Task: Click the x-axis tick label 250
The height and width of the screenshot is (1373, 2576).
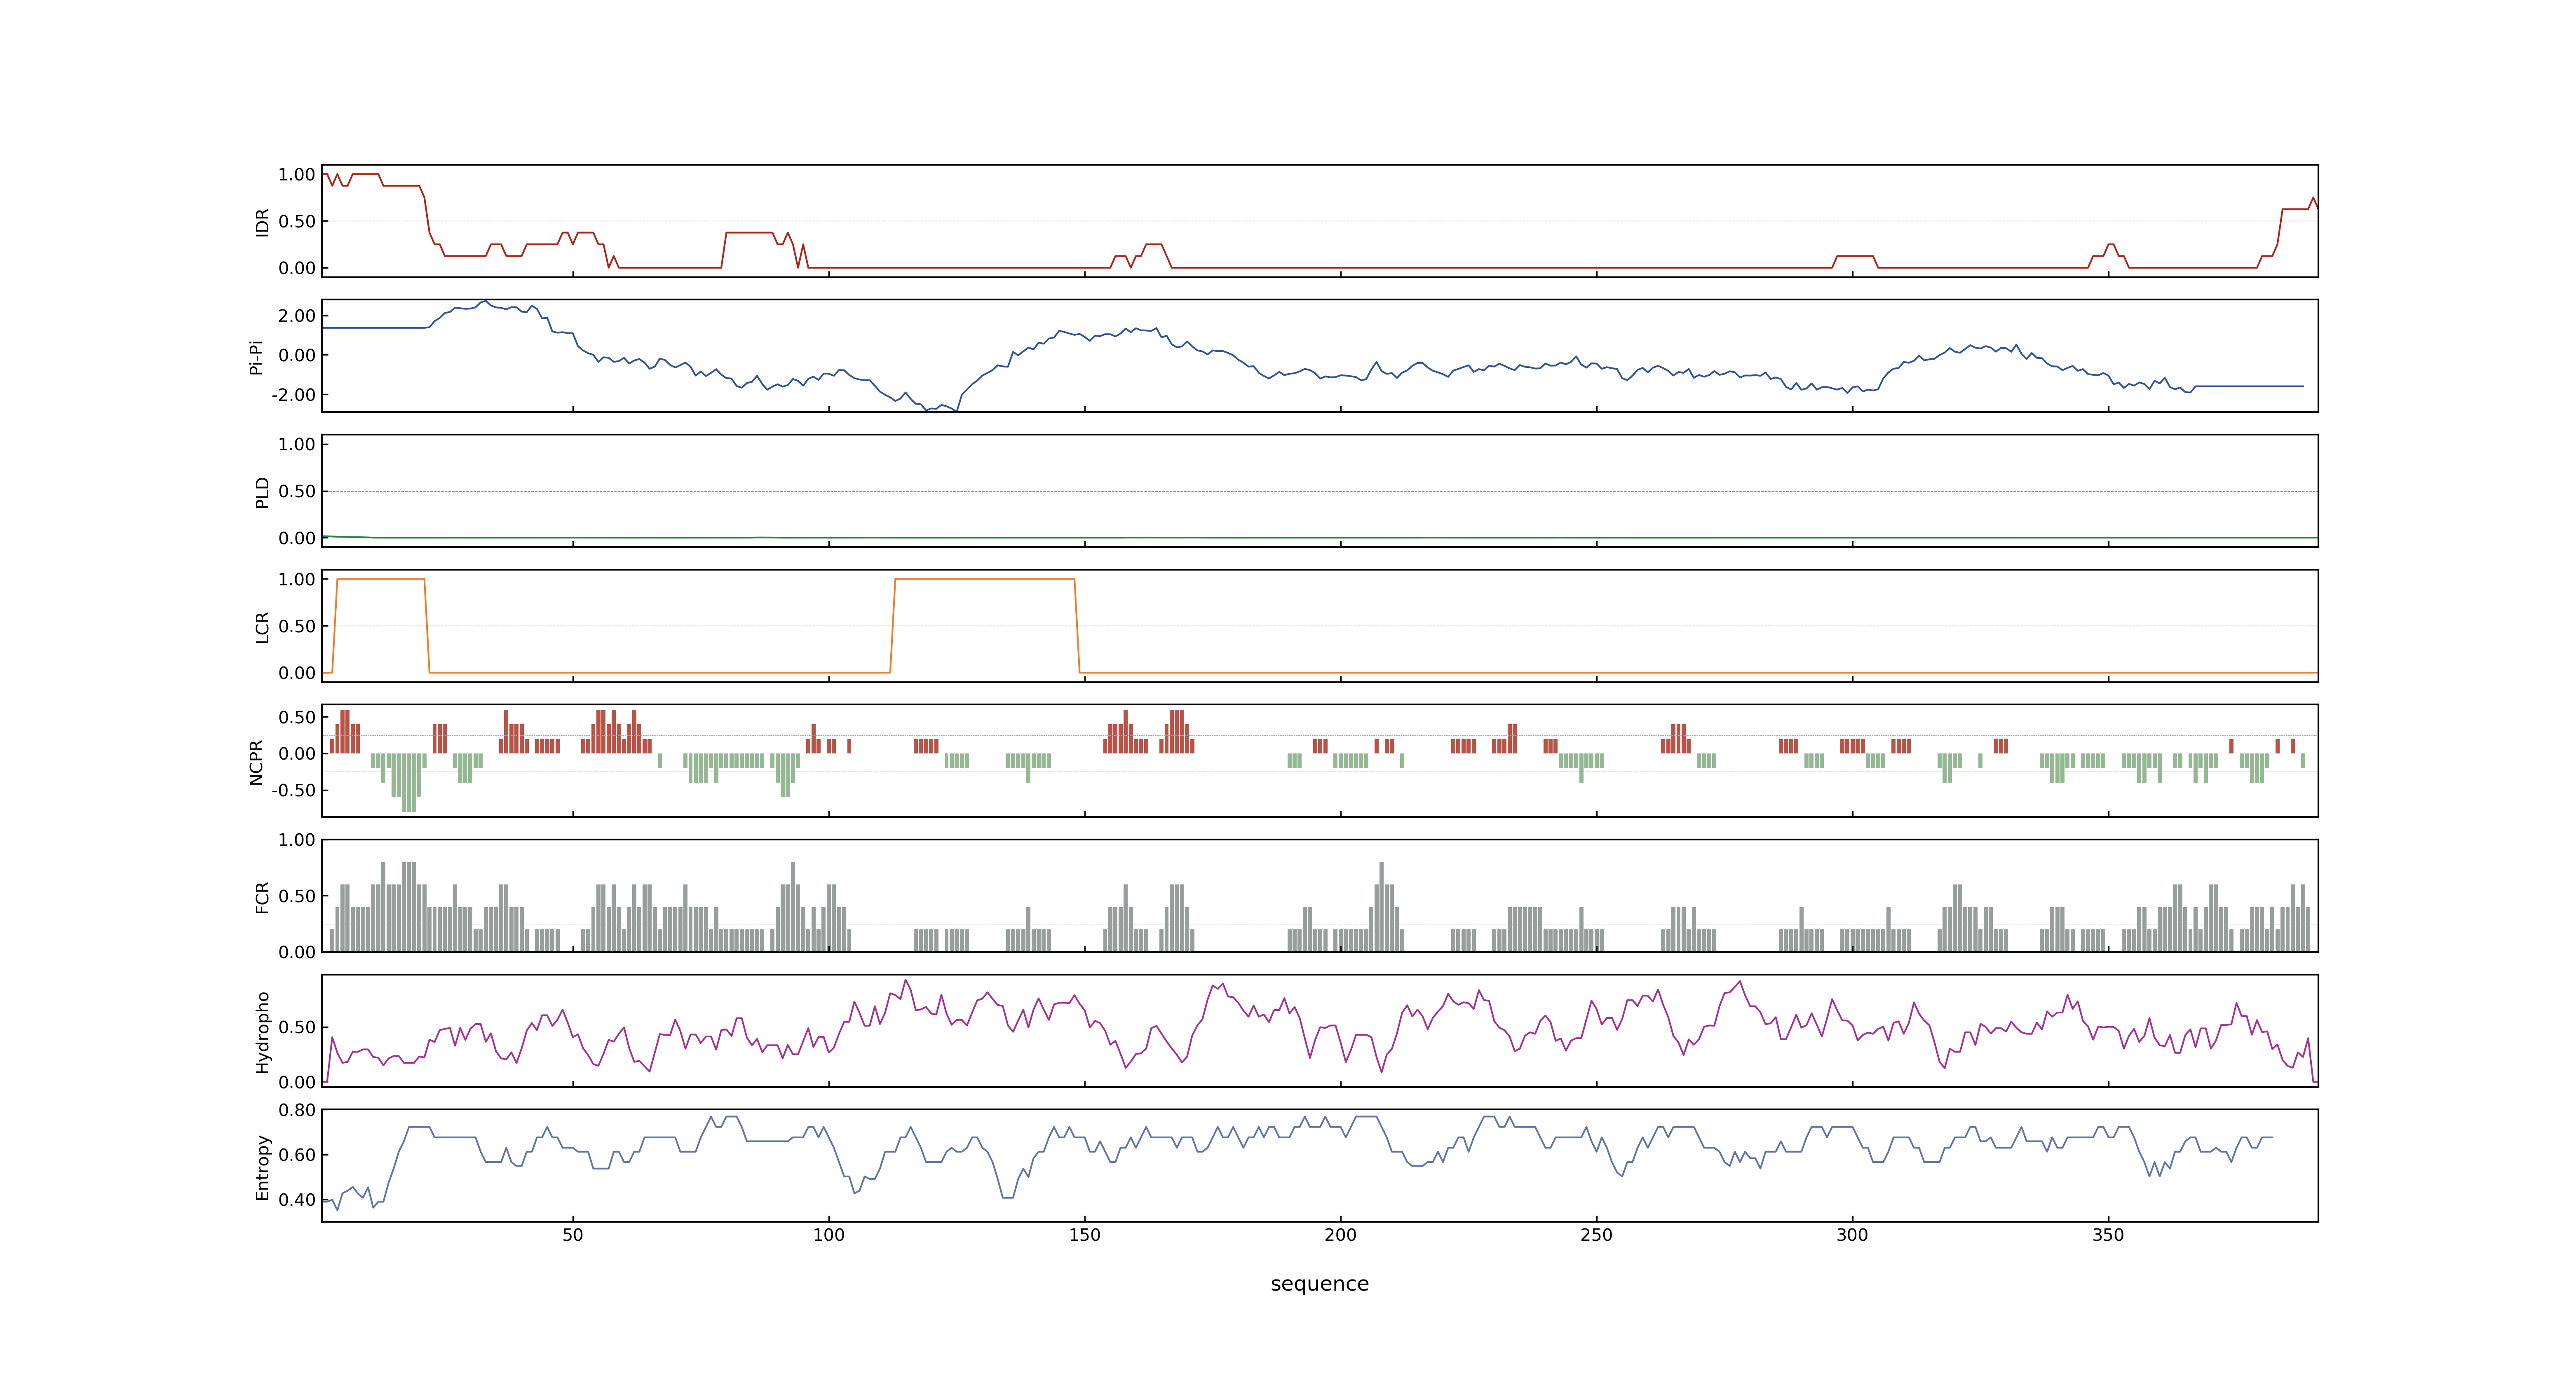Action: pyautogui.click(x=1596, y=1235)
